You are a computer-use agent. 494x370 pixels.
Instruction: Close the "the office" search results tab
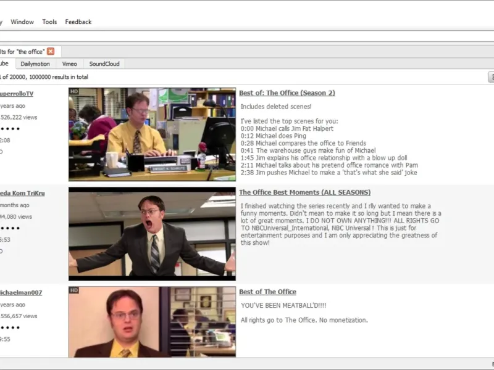[x=51, y=51]
